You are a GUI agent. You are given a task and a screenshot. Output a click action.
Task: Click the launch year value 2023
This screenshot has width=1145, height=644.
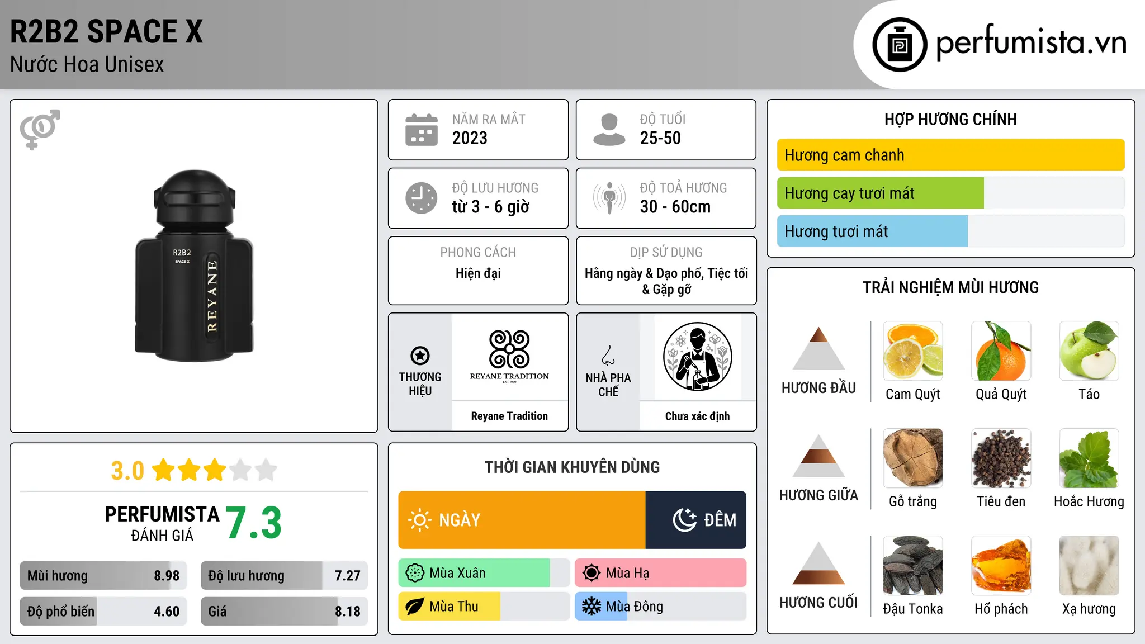point(470,138)
